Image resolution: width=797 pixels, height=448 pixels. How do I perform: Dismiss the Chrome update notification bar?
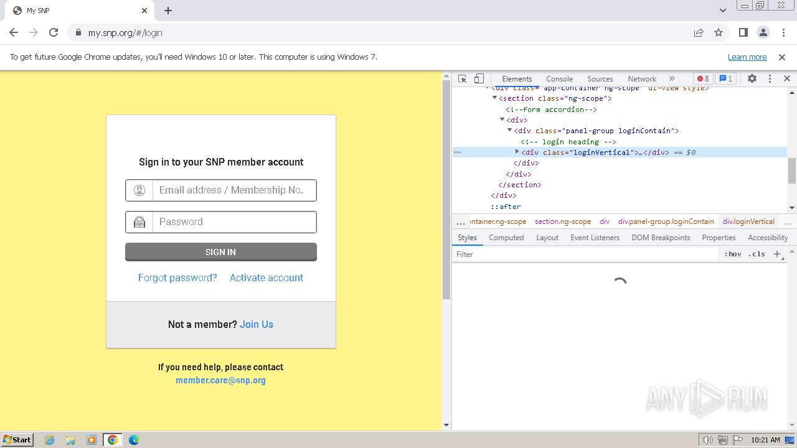782,57
